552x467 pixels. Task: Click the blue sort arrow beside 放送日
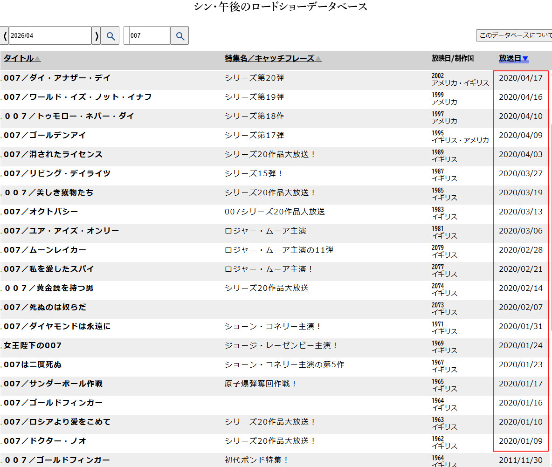525,59
